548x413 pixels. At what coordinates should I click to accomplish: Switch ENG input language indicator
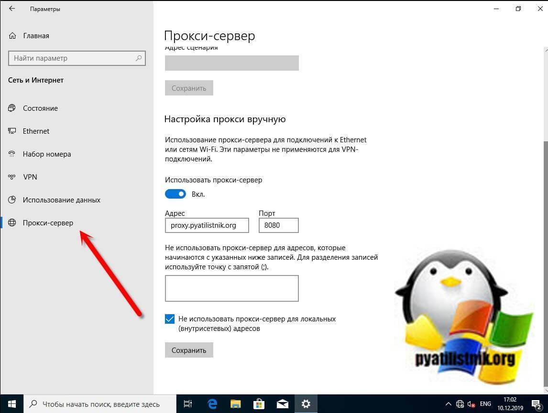tap(485, 404)
